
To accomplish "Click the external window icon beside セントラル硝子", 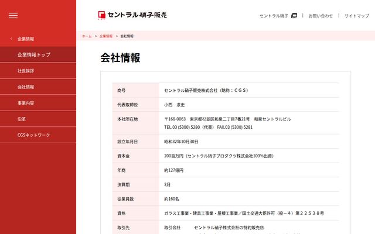I will tap(294, 16).
